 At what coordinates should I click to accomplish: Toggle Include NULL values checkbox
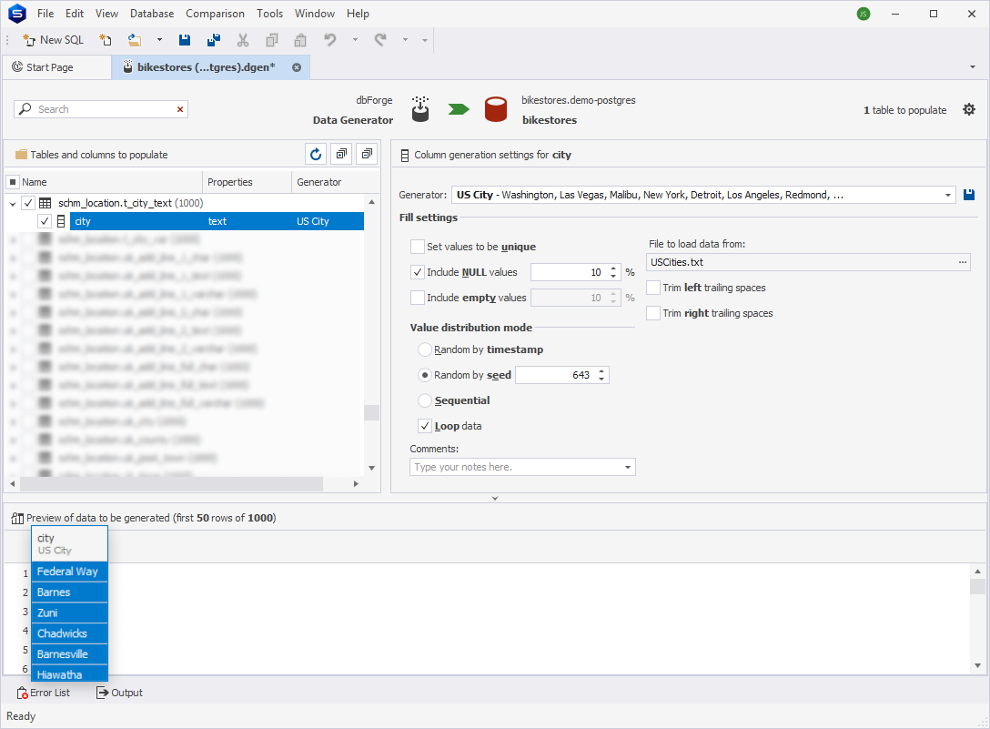click(x=418, y=272)
